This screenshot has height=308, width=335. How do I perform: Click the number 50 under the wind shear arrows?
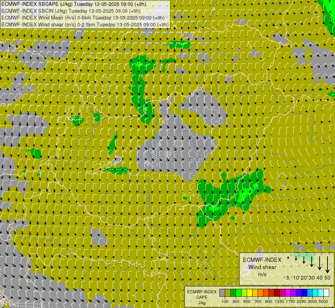(327, 278)
